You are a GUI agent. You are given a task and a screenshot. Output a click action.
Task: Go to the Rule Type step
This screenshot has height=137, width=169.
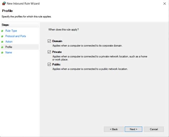11,31
